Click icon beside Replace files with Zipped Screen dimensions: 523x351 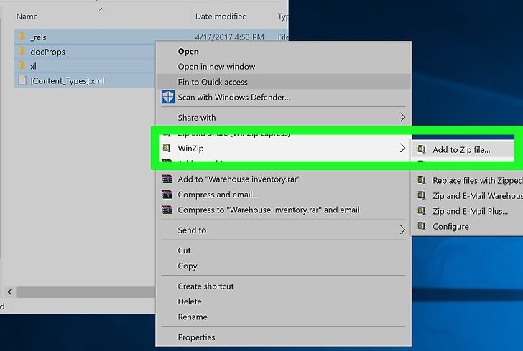click(x=422, y=180)
